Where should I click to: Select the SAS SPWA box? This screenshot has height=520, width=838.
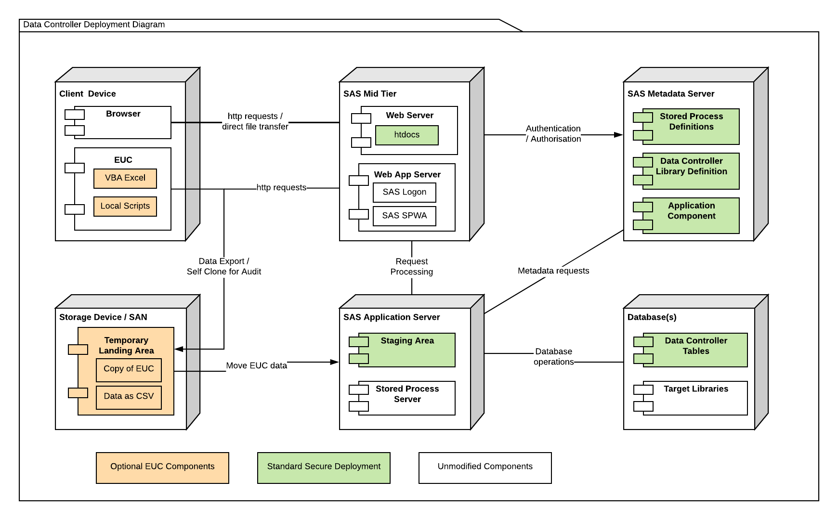coord(404,216)
